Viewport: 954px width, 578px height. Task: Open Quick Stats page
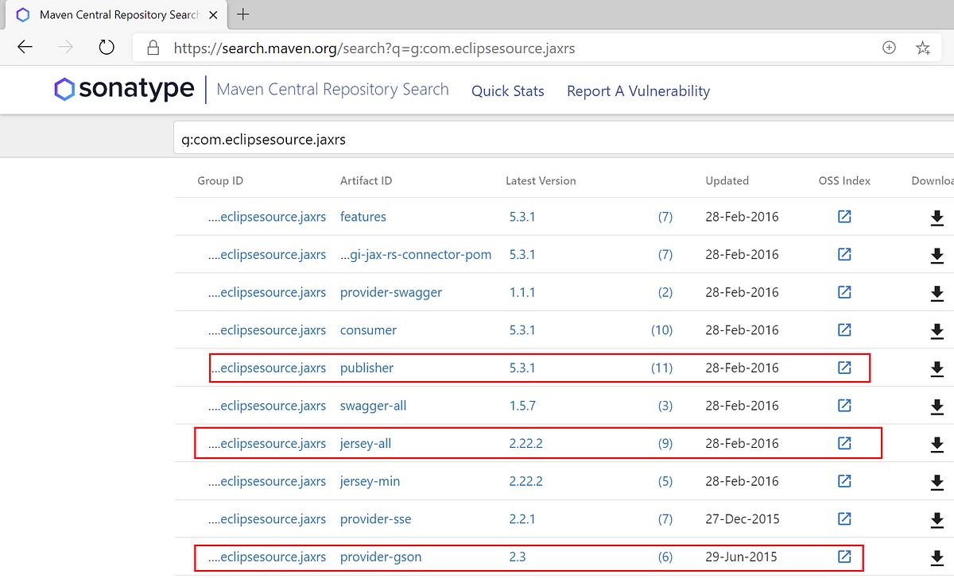coord(508,91)
